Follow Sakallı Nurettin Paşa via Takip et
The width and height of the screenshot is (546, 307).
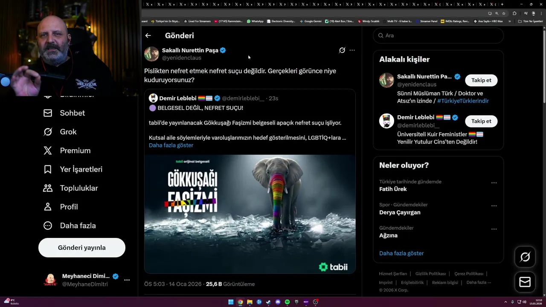click(x=481, y=80)
